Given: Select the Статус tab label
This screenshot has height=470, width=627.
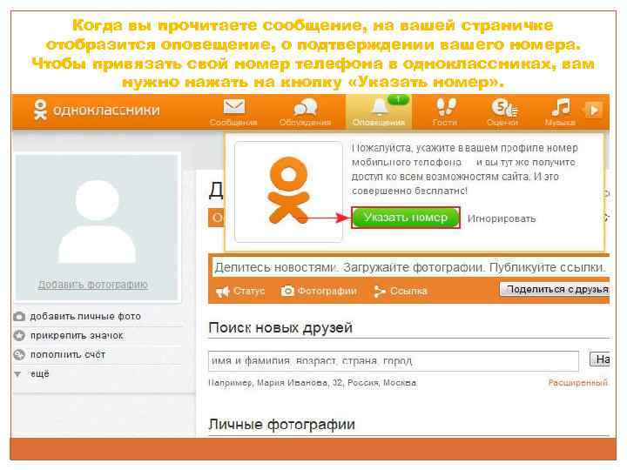Looking at the screenshot, I should click(249, 291).
